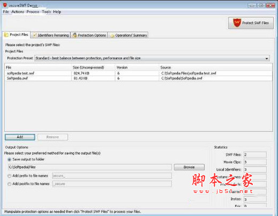Click the Size (Uncompressed) column header

click(x=93, y=68)
